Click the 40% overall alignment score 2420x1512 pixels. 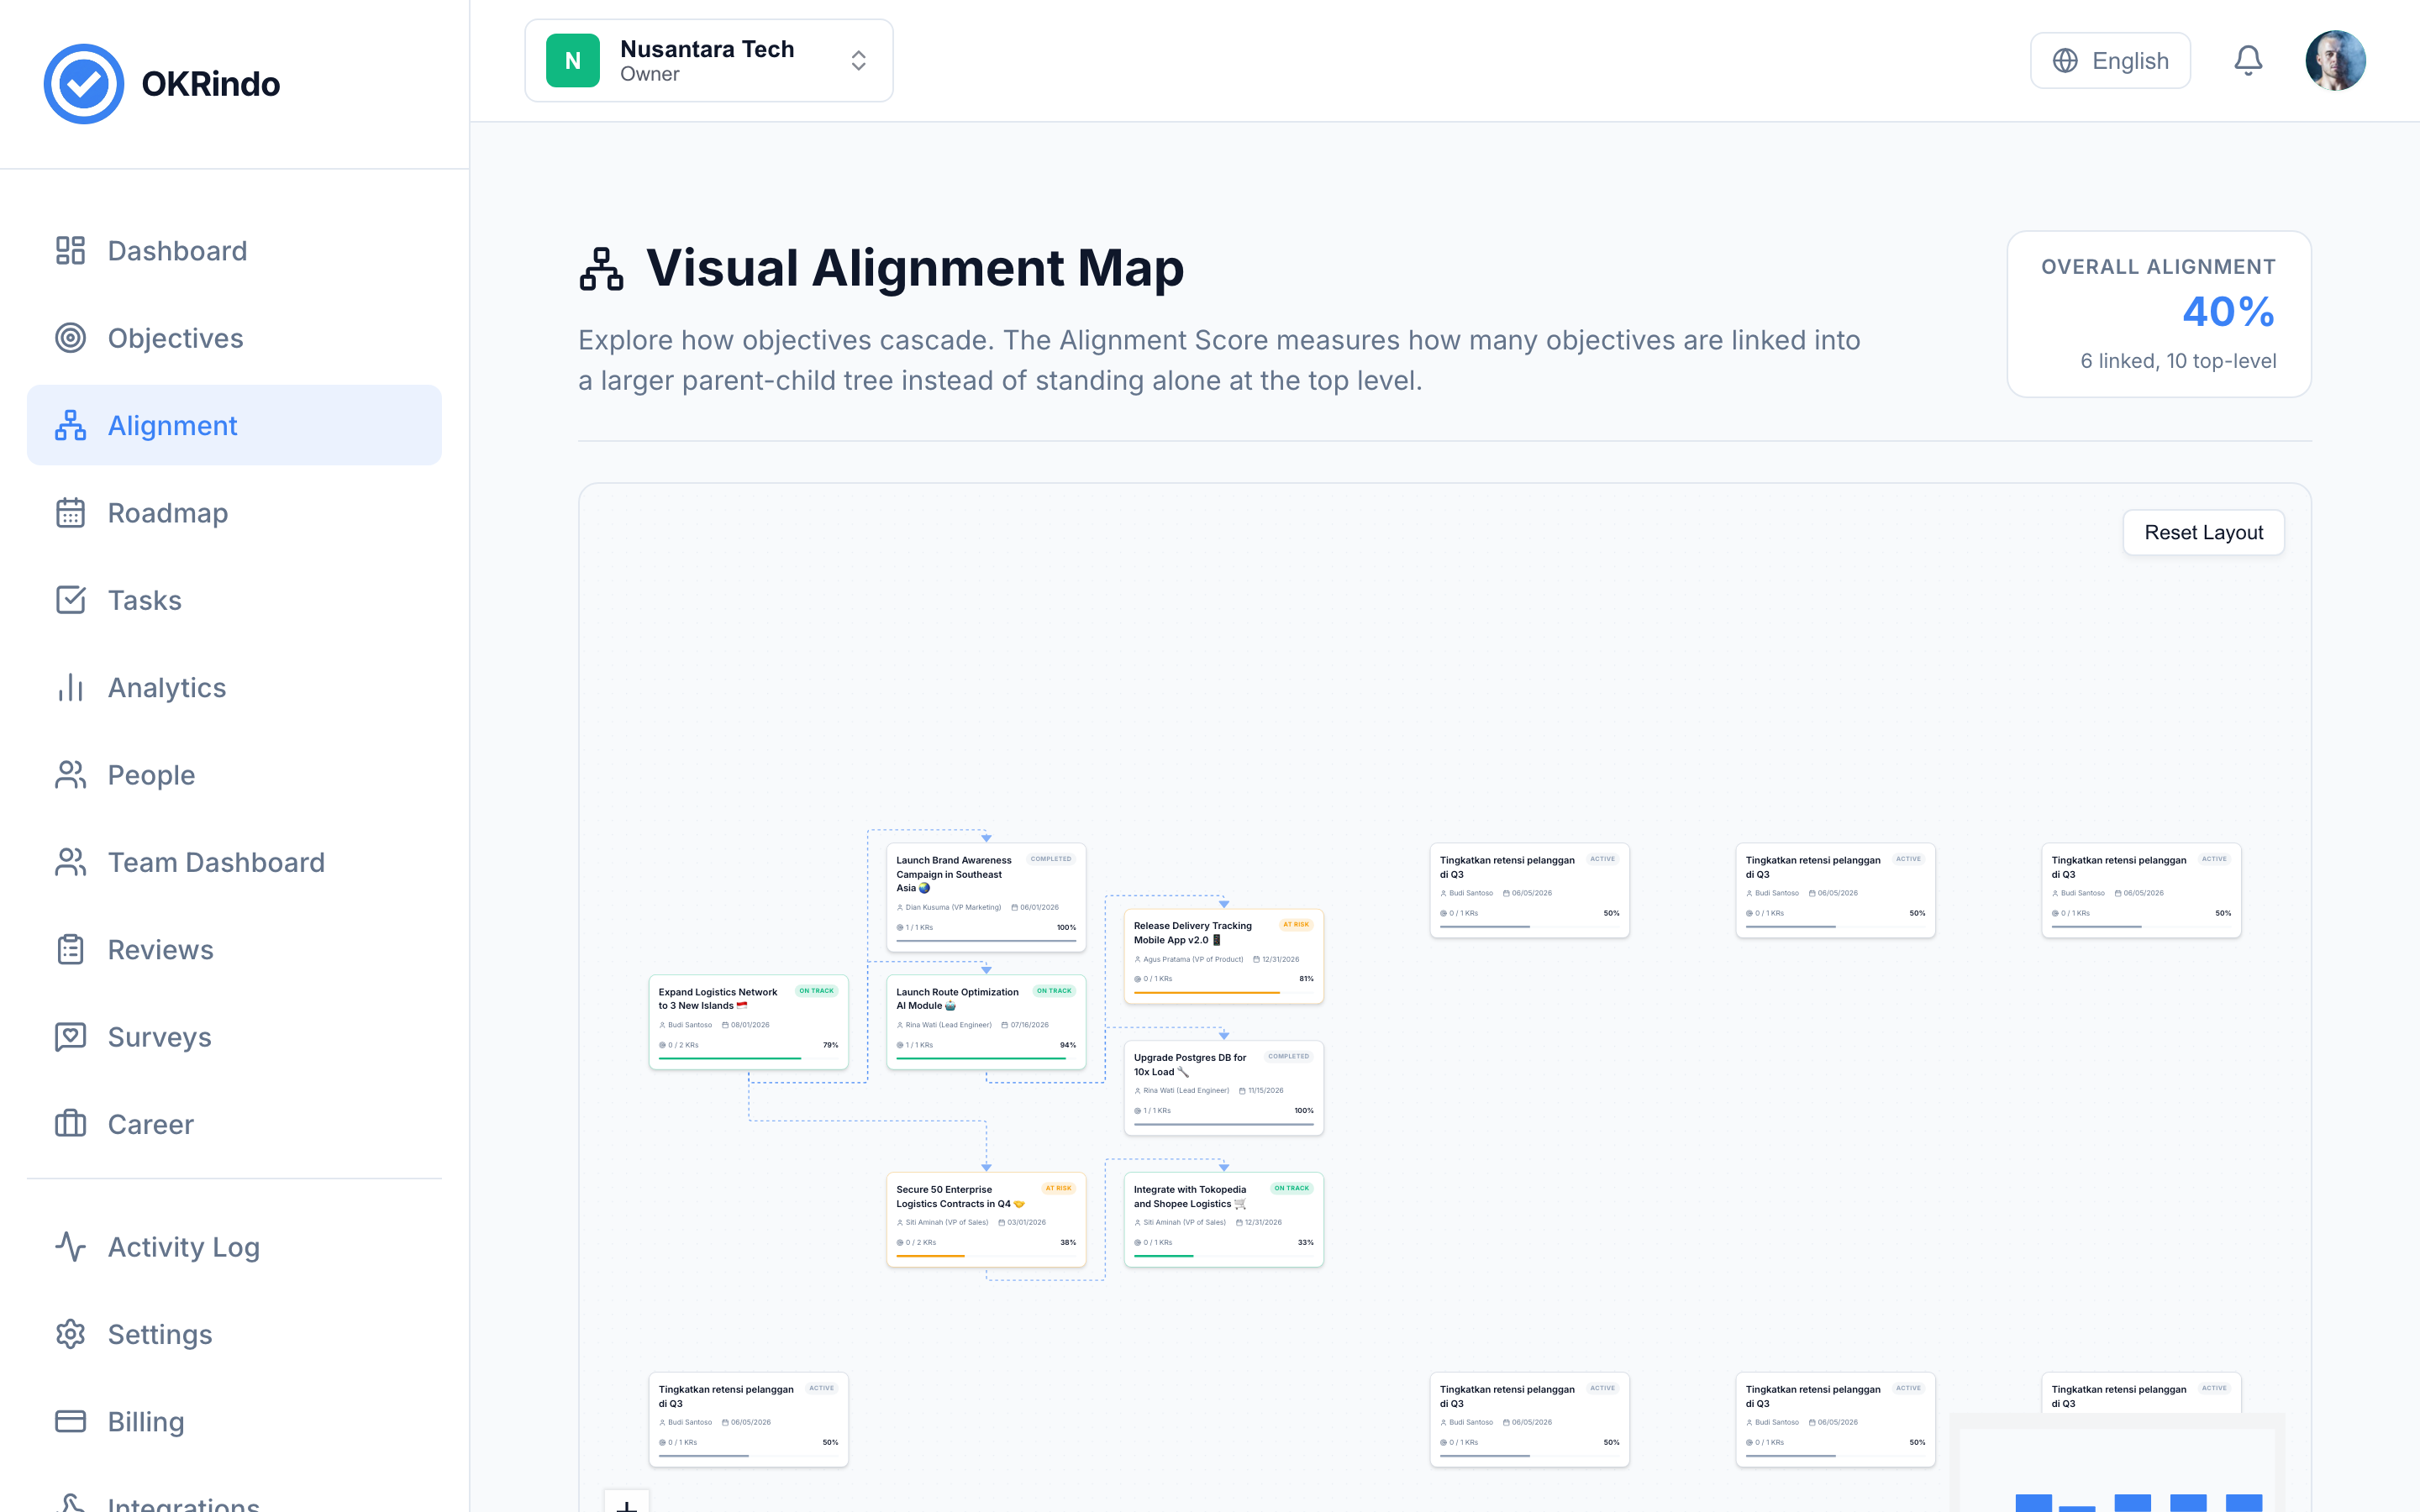tap(2228, 312)
